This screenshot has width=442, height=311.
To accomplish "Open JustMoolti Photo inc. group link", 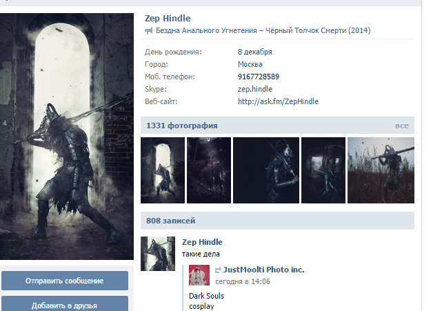I will [264, 270].
